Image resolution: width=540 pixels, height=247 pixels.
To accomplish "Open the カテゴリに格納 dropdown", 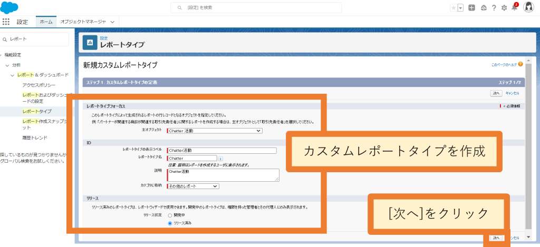I will click(x=193, y=186).
